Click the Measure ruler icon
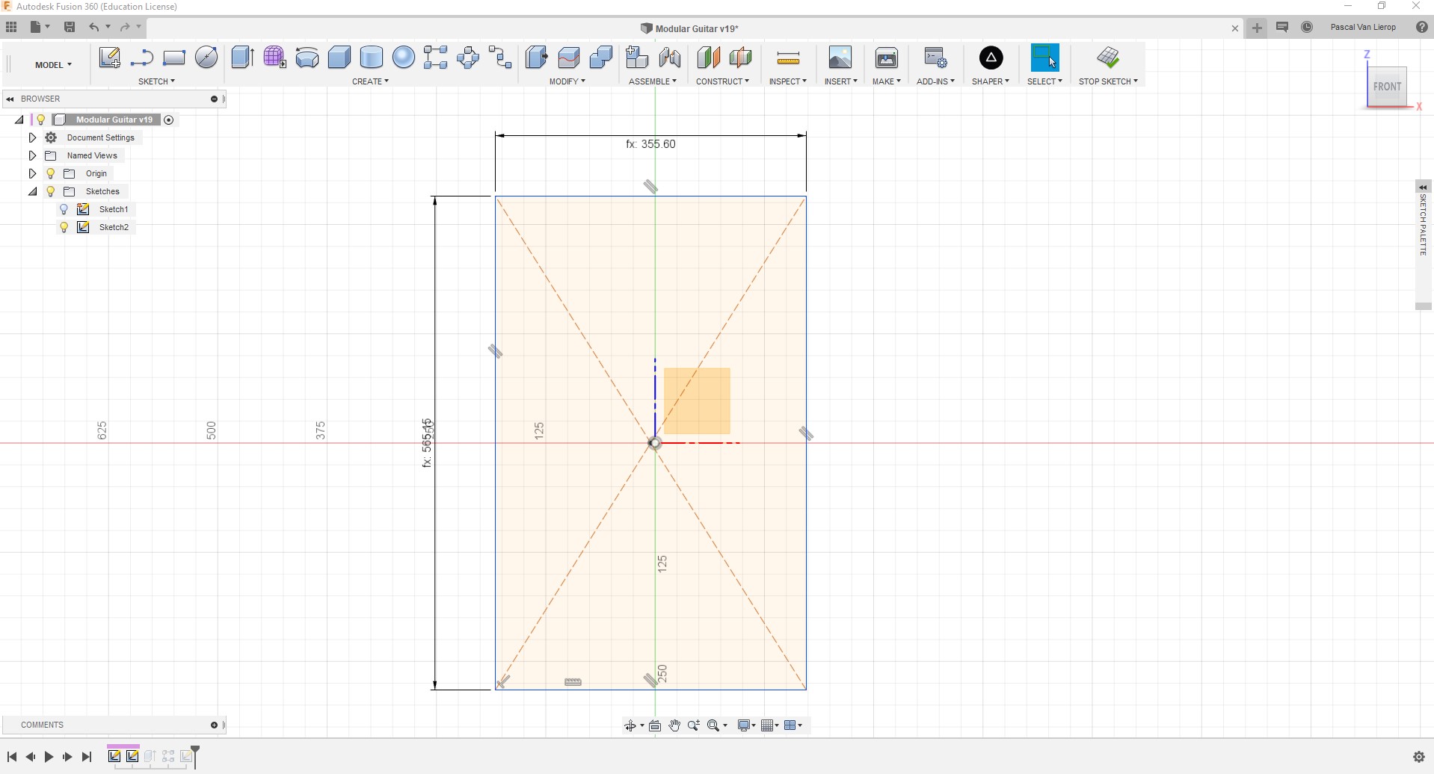Screen dimensions: 1434x774 [x=787, y=58]
